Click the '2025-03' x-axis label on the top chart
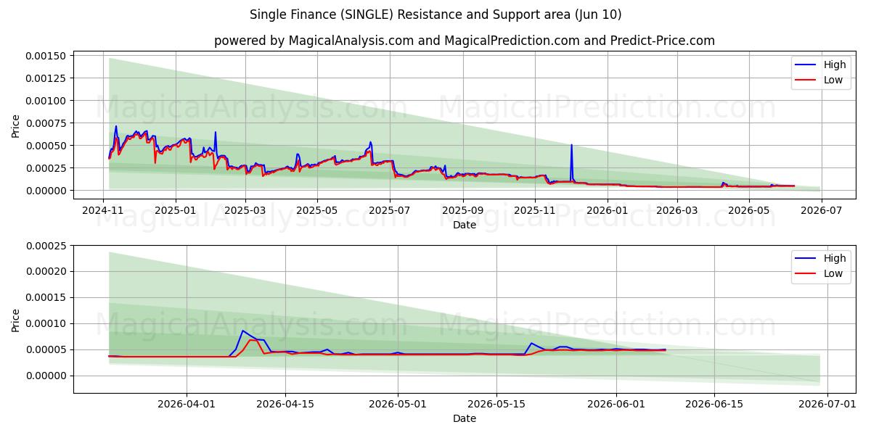 (x=245, y=210)
